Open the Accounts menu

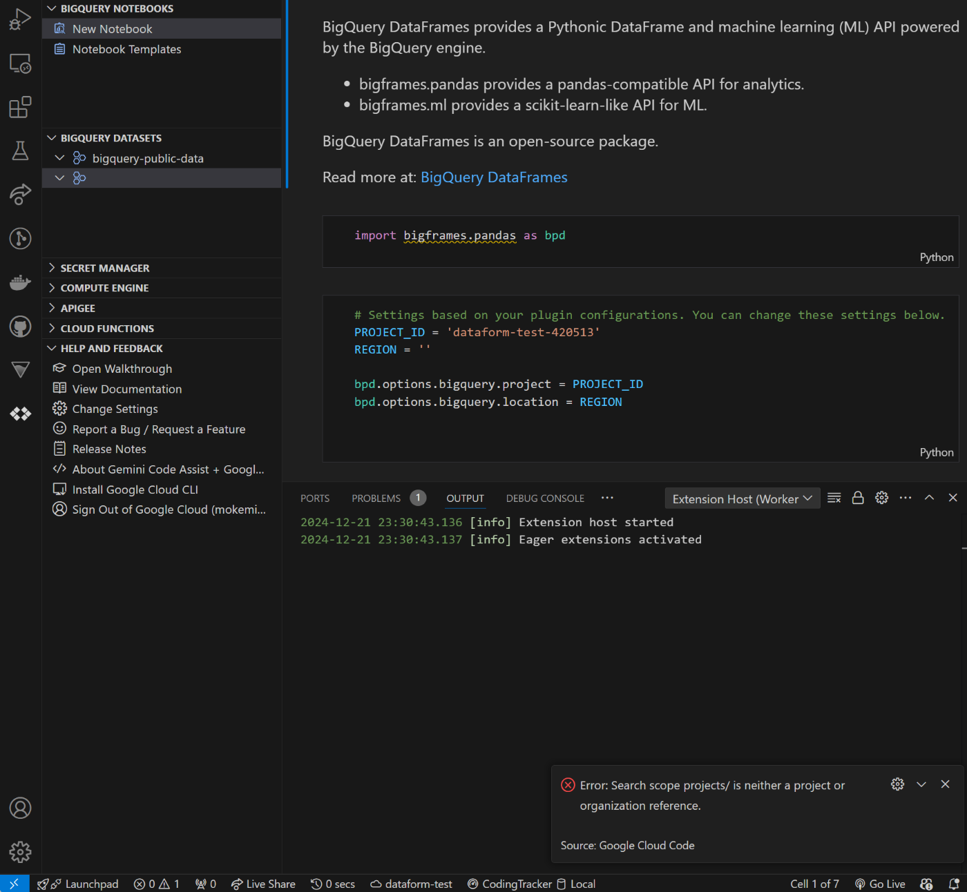tap(20, 808)
